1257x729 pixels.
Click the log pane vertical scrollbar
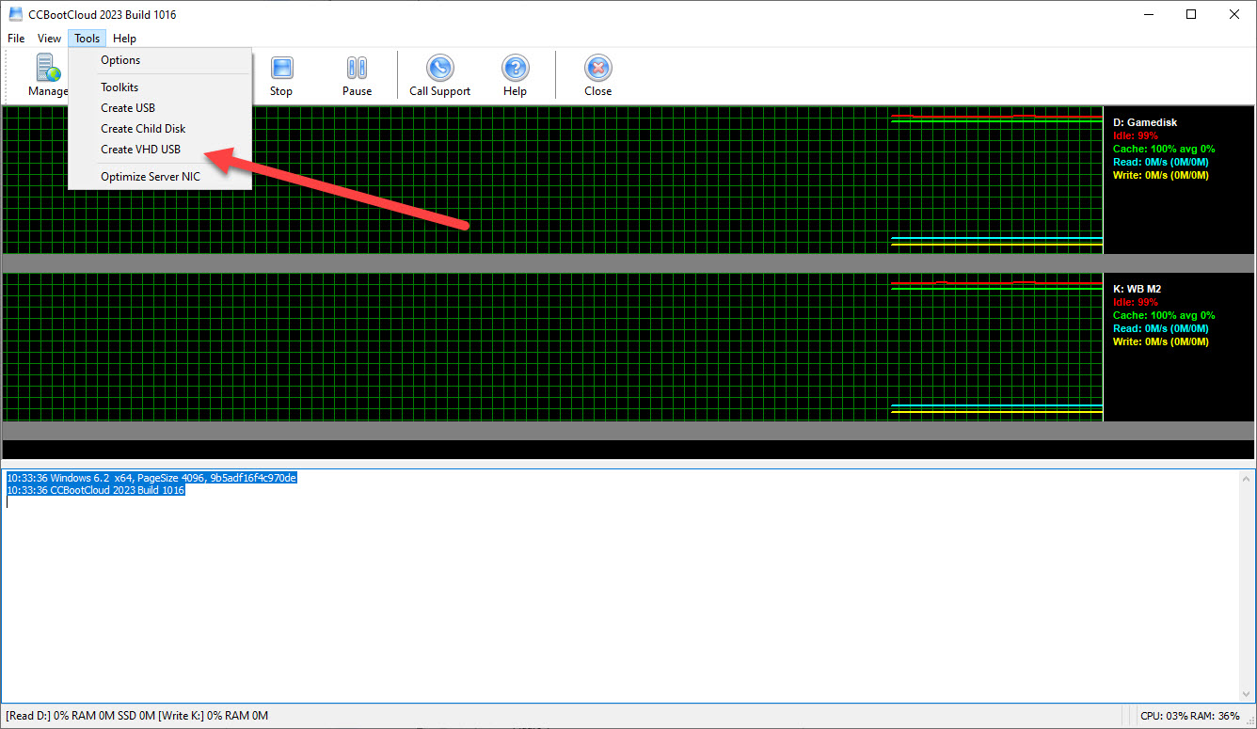click(1248, 585)
